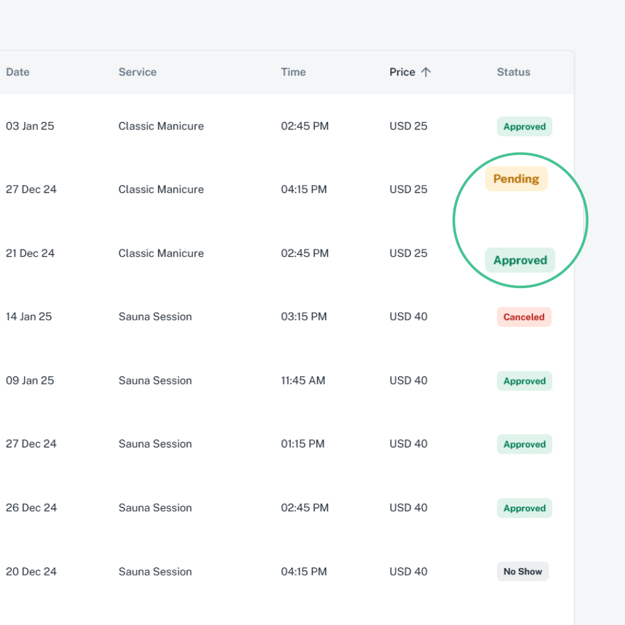Click the Approved badge on the 26 Dec 24 row
The width and height of the screenshot is (625, 625).
524,508
